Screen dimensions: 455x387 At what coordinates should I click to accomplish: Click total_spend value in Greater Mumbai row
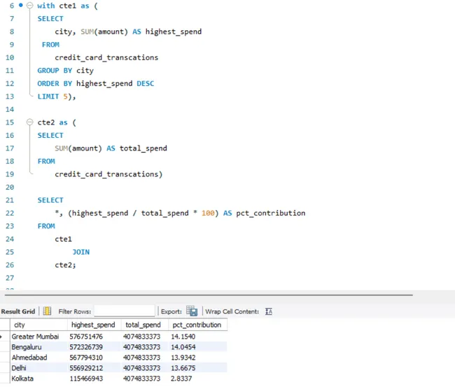pos(141,337)
